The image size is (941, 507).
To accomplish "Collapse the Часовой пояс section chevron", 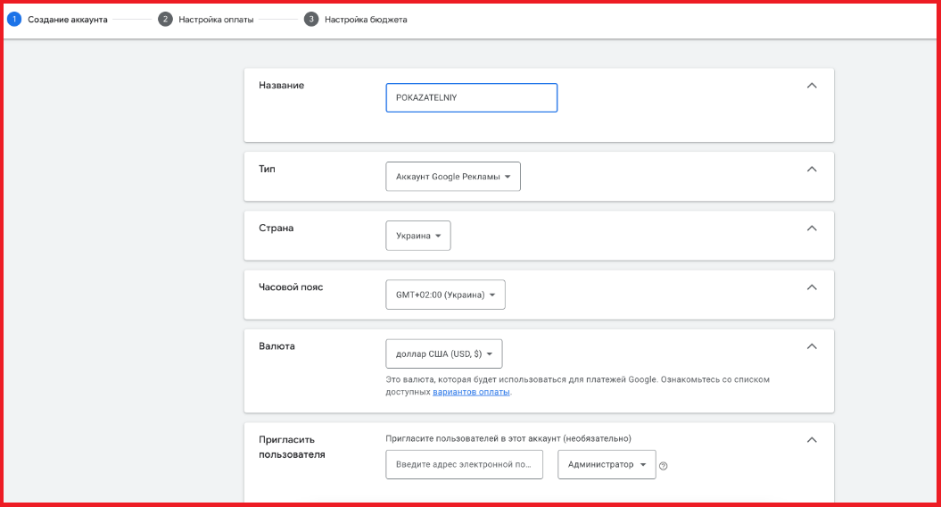I will (812, 287).
